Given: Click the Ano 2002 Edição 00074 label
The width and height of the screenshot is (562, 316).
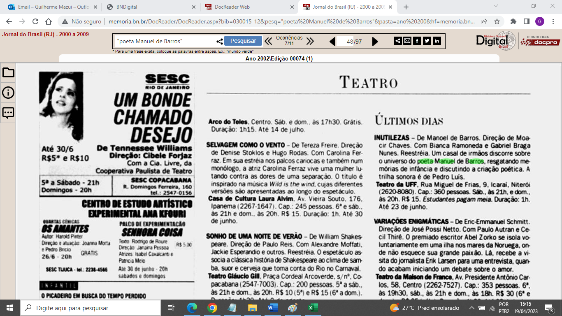Looking at the screenshot, I should tap(279, 58).
